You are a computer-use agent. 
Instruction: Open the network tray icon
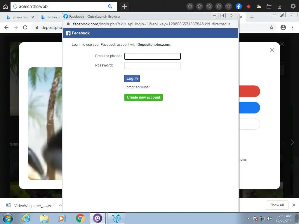263,218
